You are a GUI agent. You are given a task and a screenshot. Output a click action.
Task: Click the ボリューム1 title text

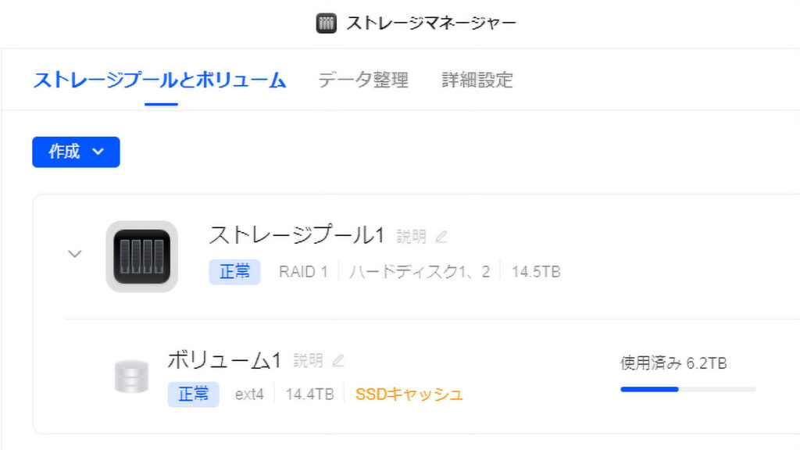click(224, 359)
